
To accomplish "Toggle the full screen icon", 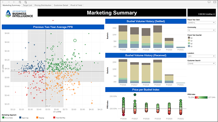I will coord(215,2).
